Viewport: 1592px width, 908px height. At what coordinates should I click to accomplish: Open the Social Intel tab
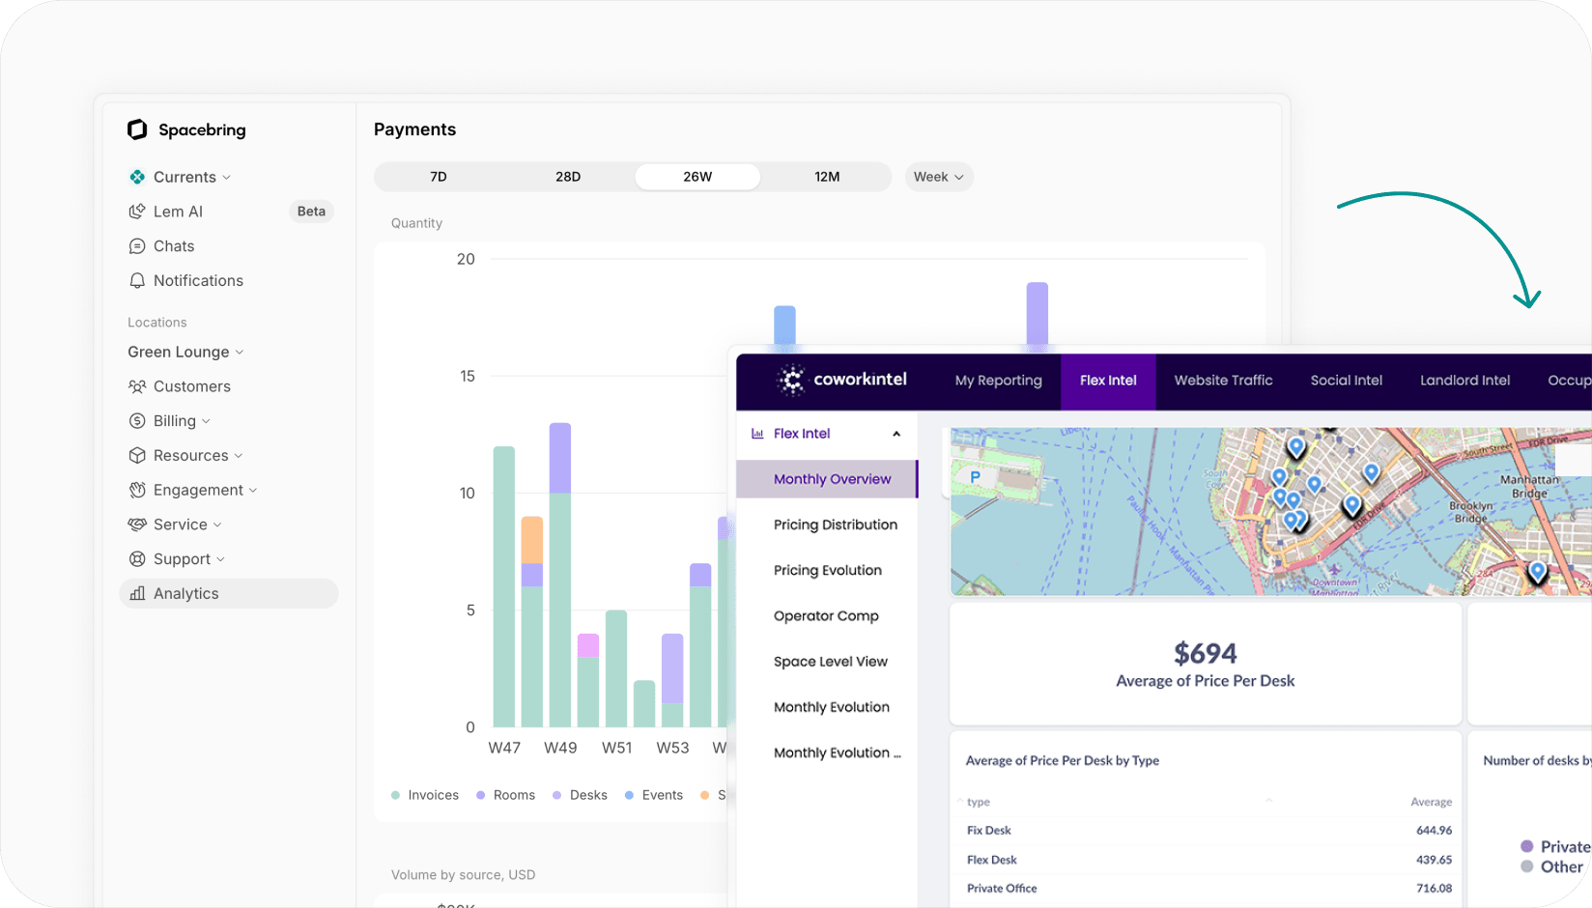[1347, 381]
